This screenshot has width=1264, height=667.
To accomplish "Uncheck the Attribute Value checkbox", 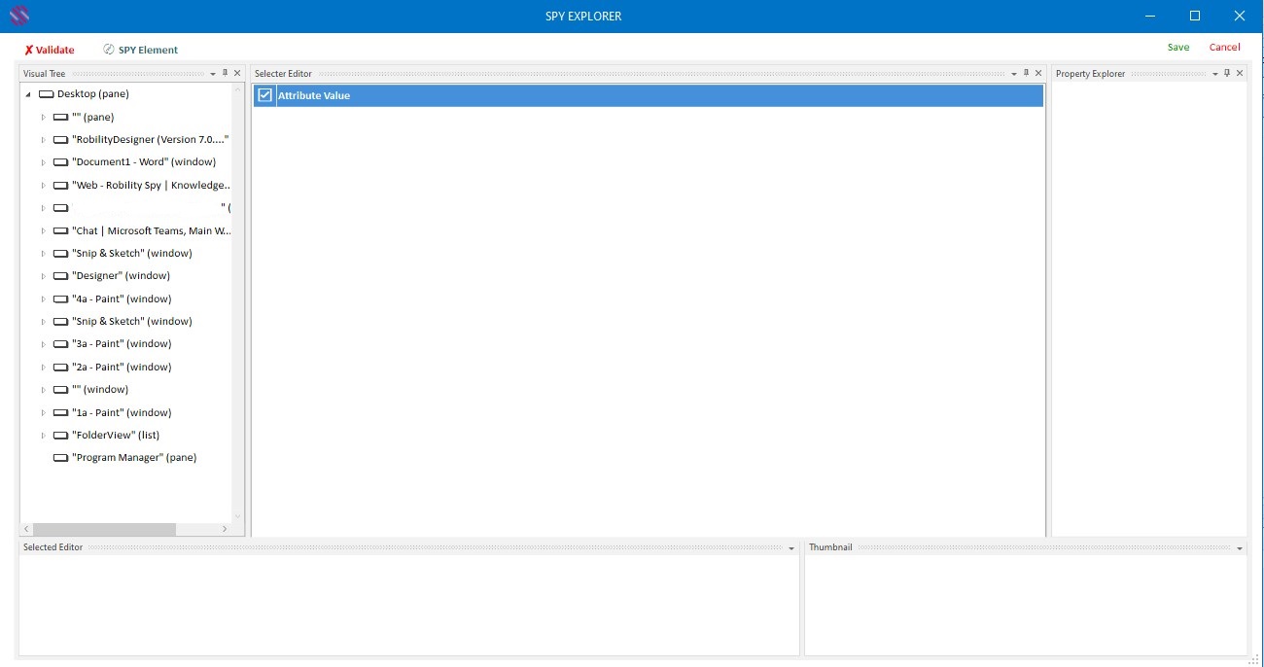I will pos(264,95).
